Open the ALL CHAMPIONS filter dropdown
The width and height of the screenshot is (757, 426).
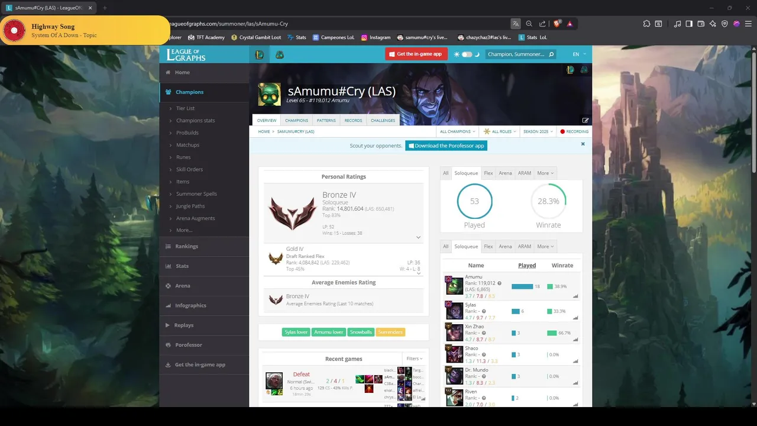457,131
